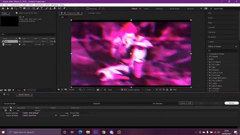Click the Interpret Footage icon in Project panel
Viewport: 240px width, 135px height.
pyautogui.click(x=1, y=90)
